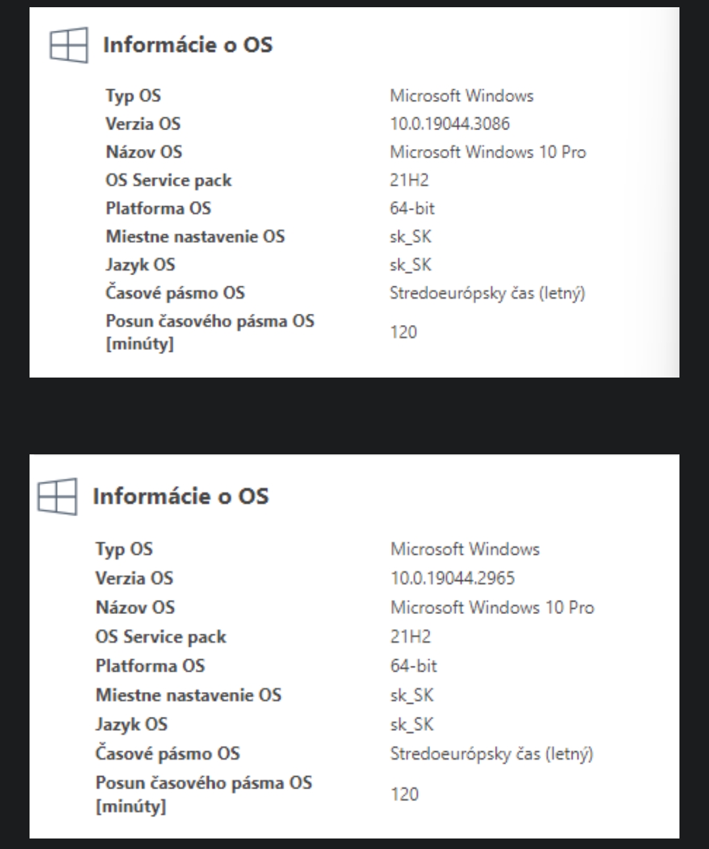Click 'Posun časového pásma OS' label in lower panel
This screenshot has height=849, width=709.
point(204,783)
